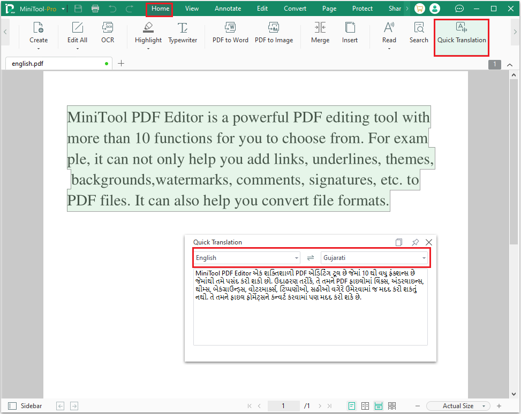The image size is (521, 414).
Task: Open the Insert tool
Action: (350, 33)
